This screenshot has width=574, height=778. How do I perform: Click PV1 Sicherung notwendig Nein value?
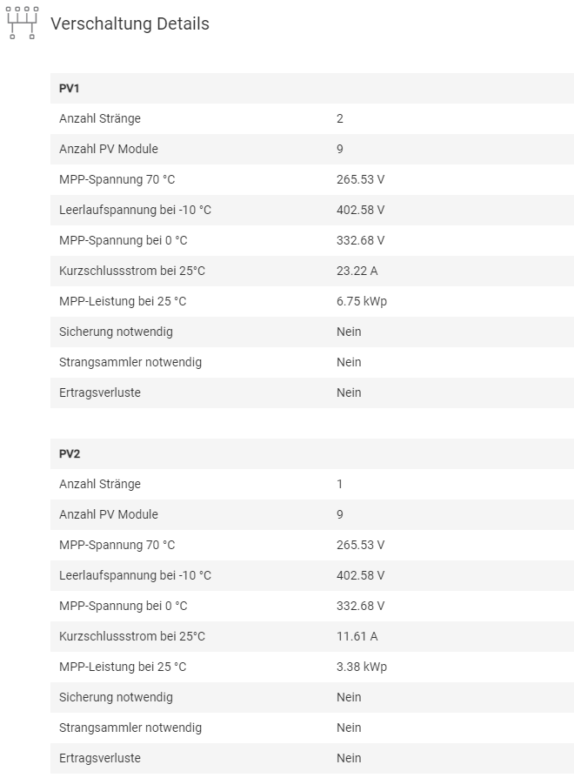[349, 332]
